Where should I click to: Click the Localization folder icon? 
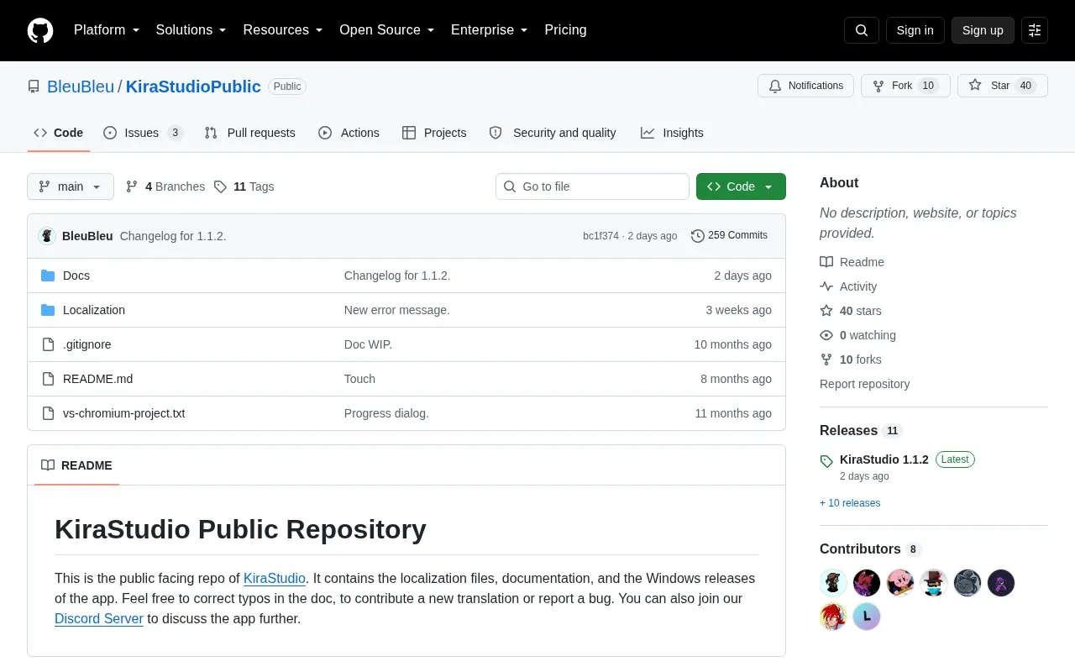click(x=48, y=310)
